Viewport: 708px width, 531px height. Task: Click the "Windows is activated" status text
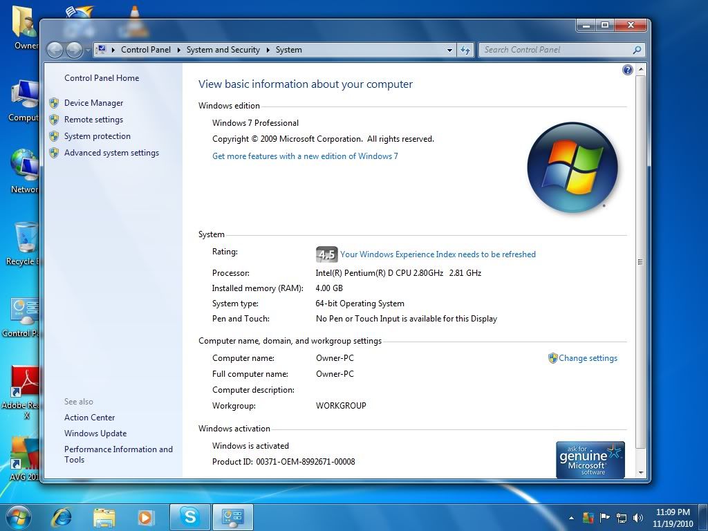(x=250, y=446)
